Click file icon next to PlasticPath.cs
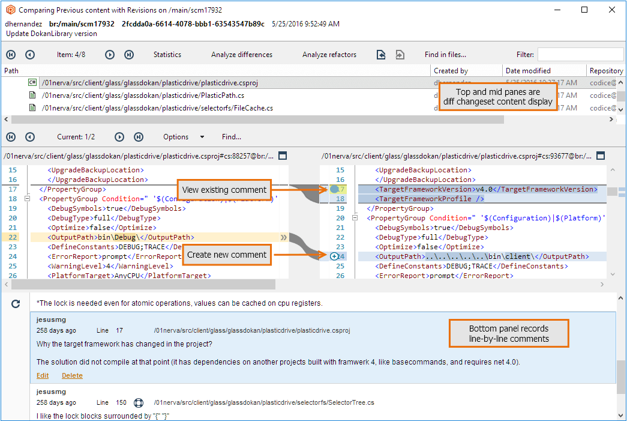This screenshot has height=421, width=627. tap(32, 95)
